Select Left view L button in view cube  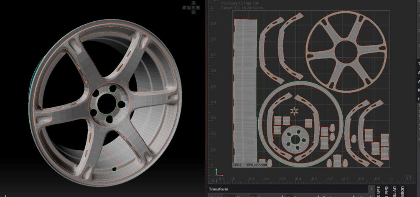click(189, 8)
